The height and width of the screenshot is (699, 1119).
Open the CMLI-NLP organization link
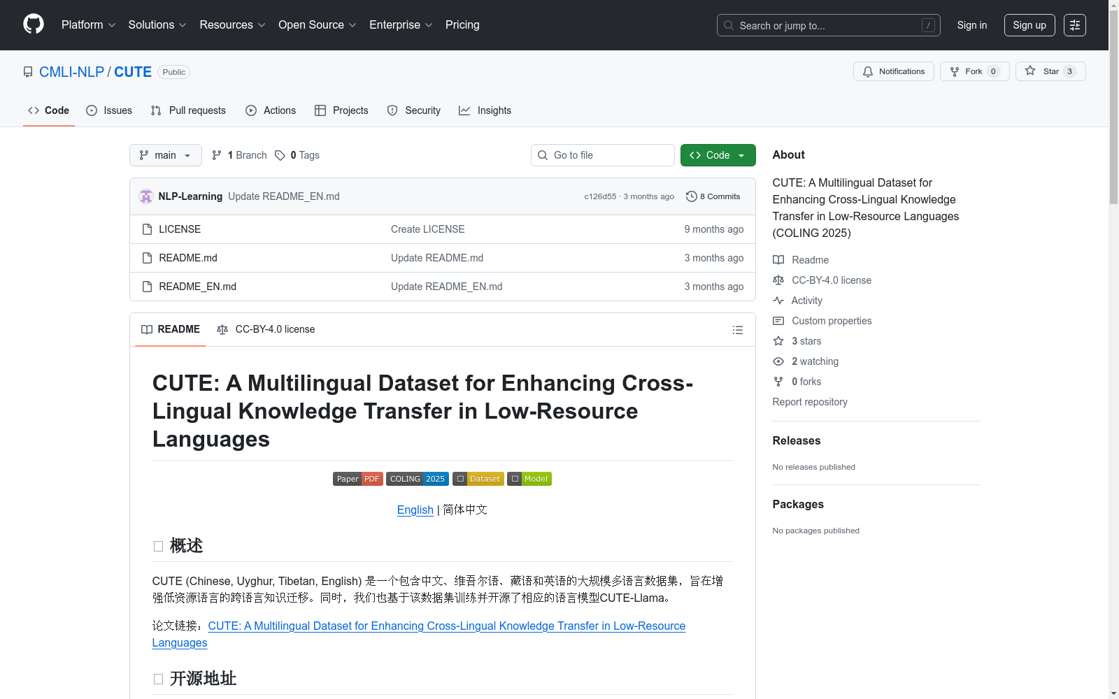pyautogui.click(x=71, y=72)
